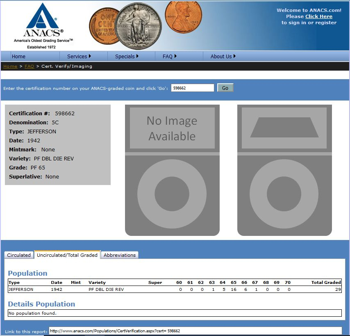This screenshot has height=336, width=350.
Task: Click the grade 65 population count 16
Action: point(234,289)
